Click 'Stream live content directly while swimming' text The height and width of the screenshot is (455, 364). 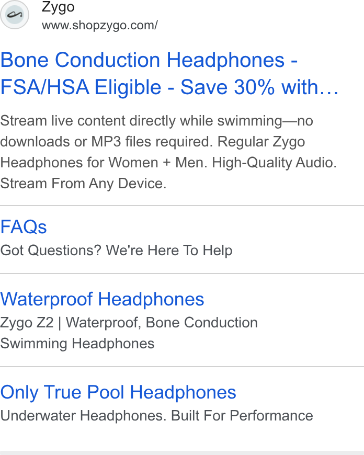141,121
